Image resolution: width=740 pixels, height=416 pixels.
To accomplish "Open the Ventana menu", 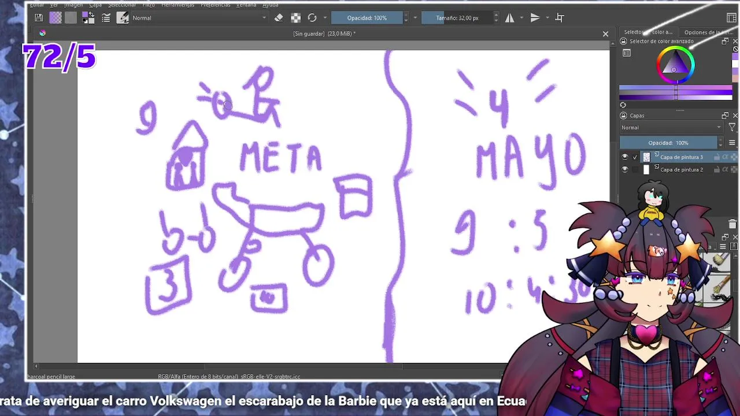I will coord(246,5).
